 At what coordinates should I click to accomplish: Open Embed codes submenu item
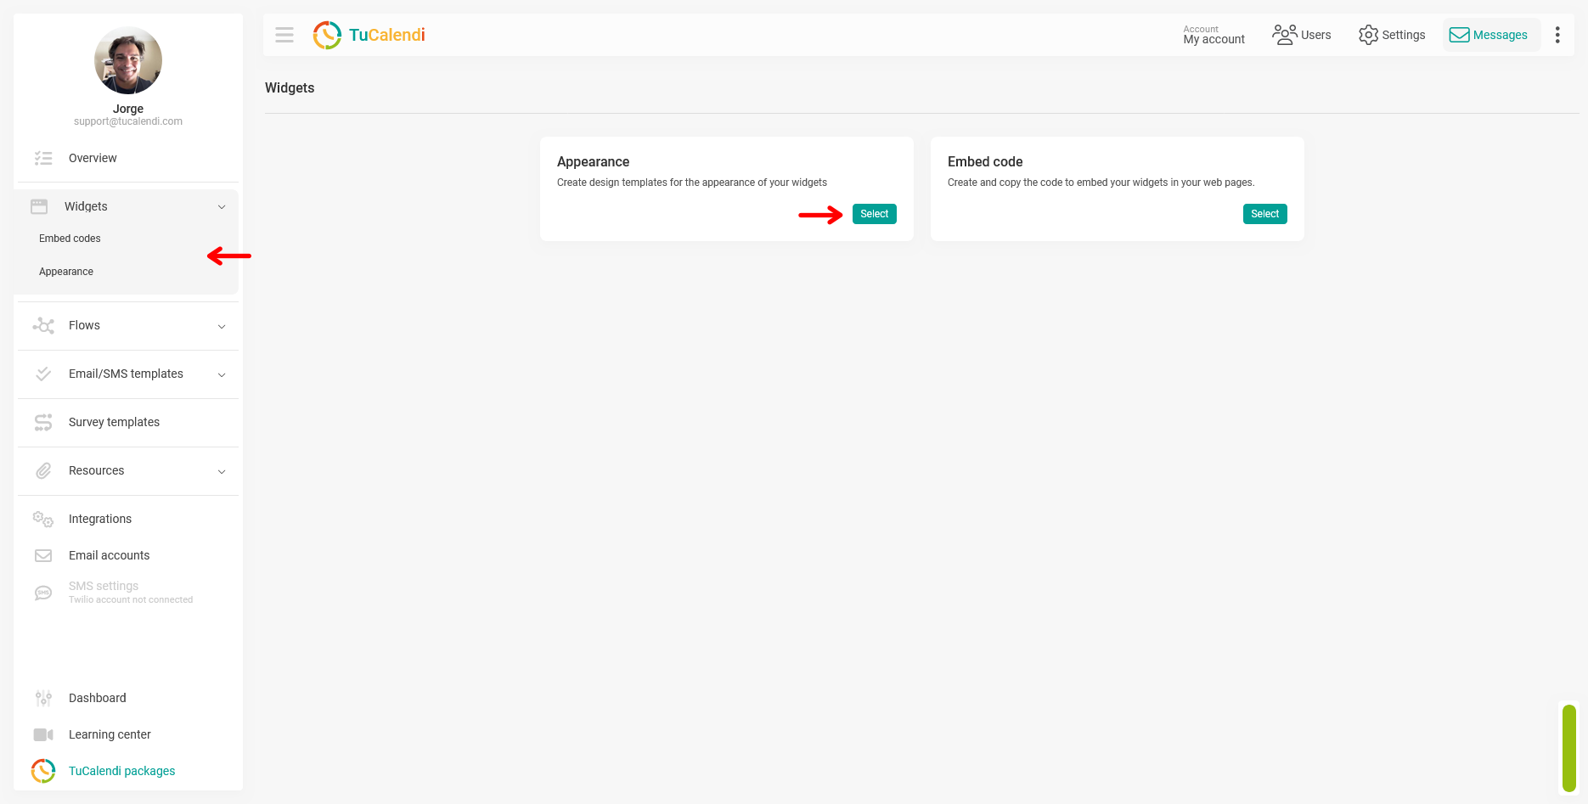[x=70, y=239]
